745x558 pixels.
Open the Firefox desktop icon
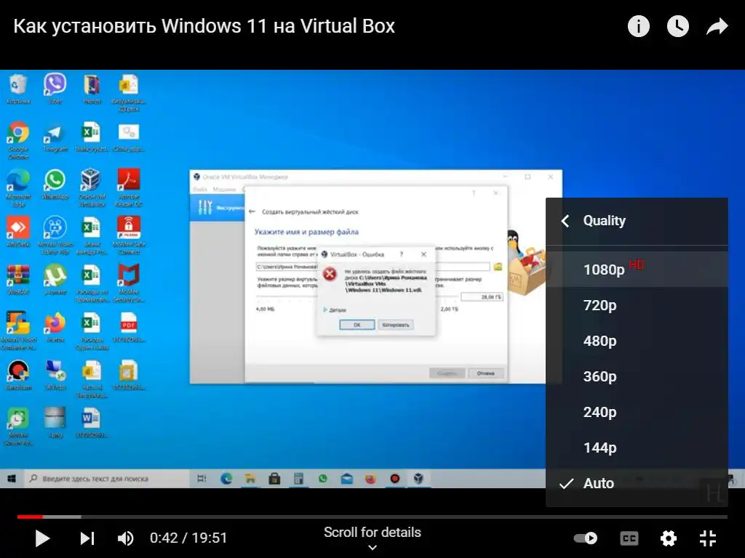point(55,328)
